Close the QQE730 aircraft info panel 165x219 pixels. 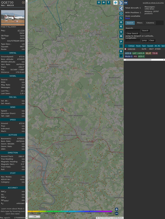pyautogui.click(x=23, y=2)
